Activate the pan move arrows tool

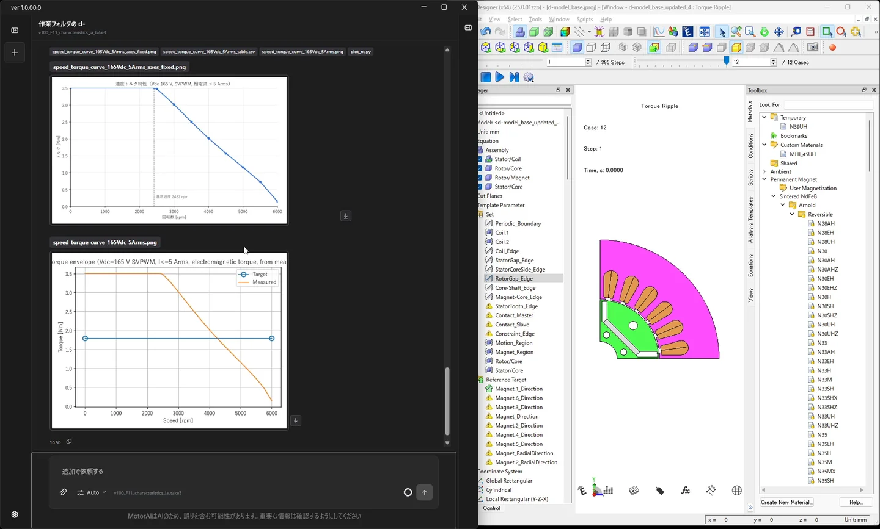pyautogui.click(x=779, y=32)
